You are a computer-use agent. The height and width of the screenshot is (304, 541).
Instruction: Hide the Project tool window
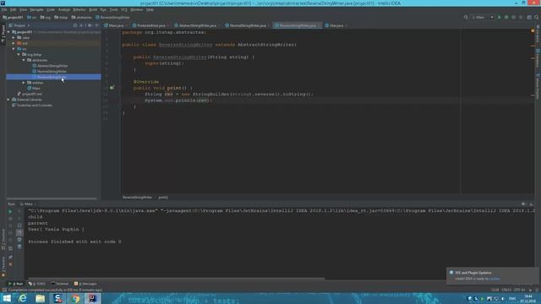[x=97, y=25]
